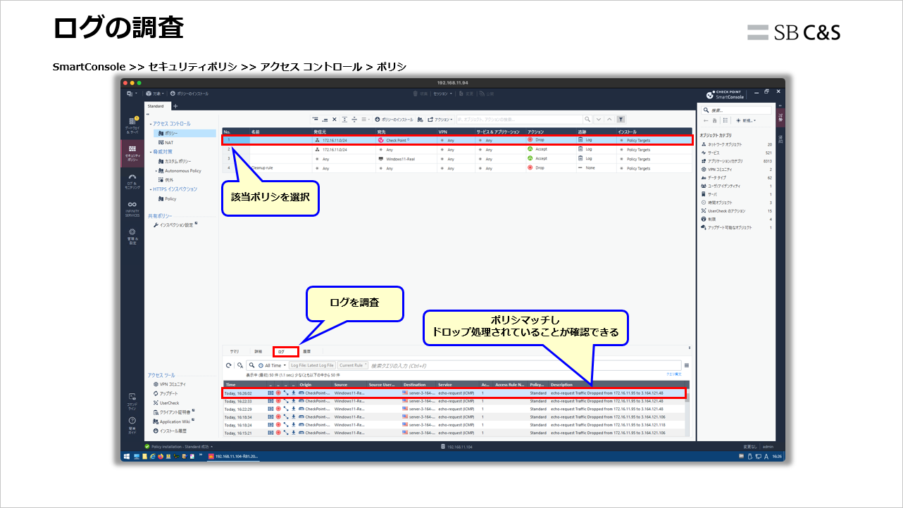The height and width of the screenshot is (508, 903).
Task: Open the Objects menu in top bar
Action: coord(154,93)
